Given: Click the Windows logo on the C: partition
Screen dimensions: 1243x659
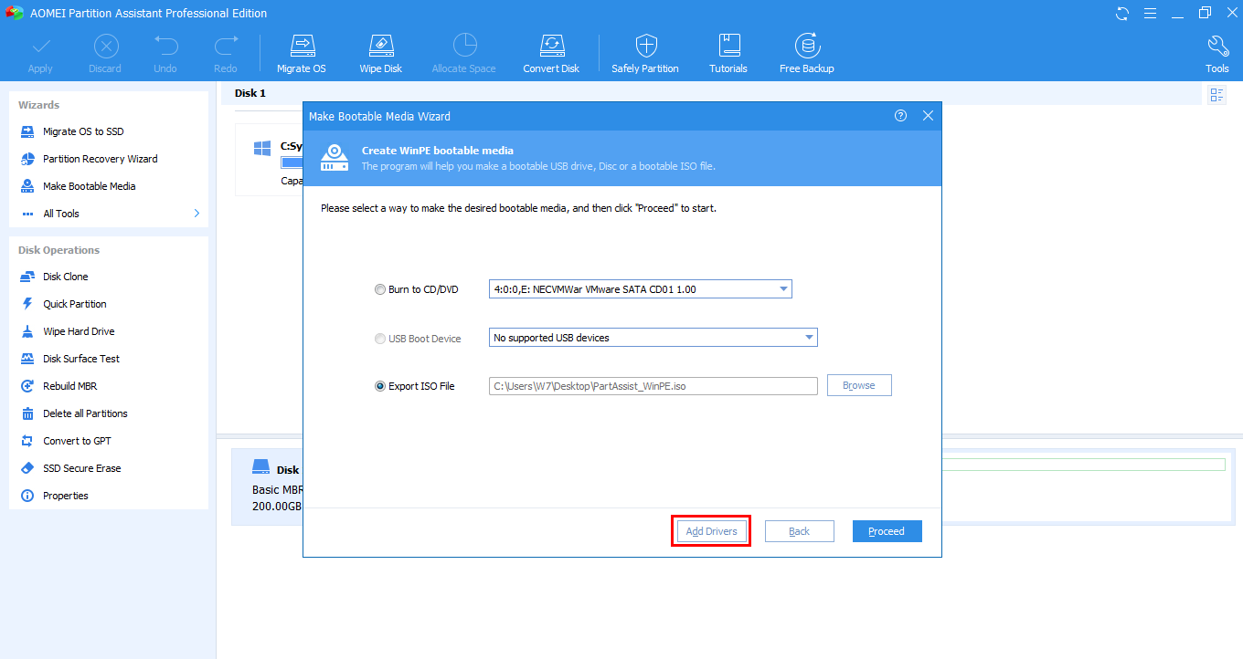Looking at the screenshot, I should pyautogui.click(x=262, y=148).
